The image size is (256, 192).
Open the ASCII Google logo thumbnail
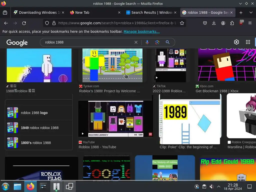point(106,168)
